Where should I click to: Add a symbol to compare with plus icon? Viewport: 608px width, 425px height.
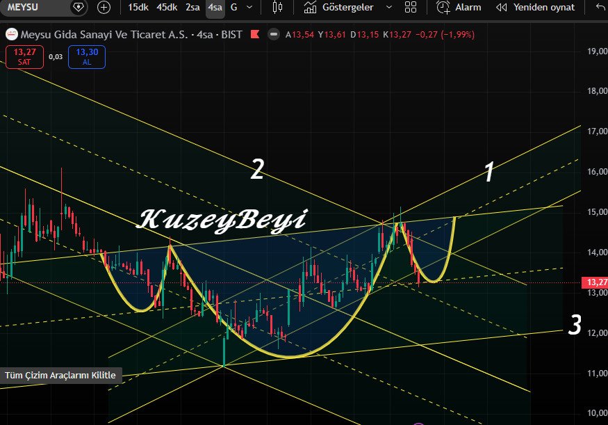pos(104,7)
